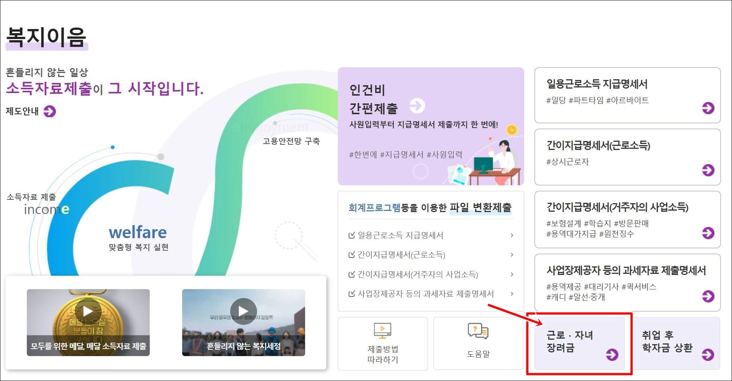Click checkmark icon beside 사업장제공자 등의 과세자료 list item
This screenshot has height=381, width=732.
[x=351, y=294]
